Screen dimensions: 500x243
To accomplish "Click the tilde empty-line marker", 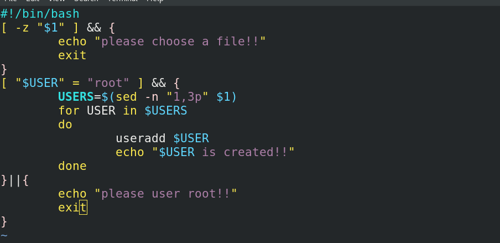I will click(x=4, y=236).
